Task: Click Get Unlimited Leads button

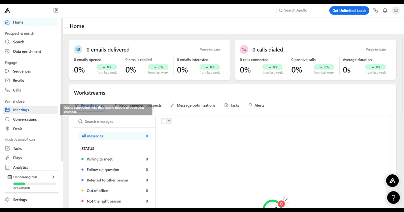Action: [349, 10]
